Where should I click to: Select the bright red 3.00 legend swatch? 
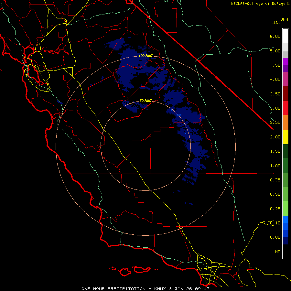(286, 108)
